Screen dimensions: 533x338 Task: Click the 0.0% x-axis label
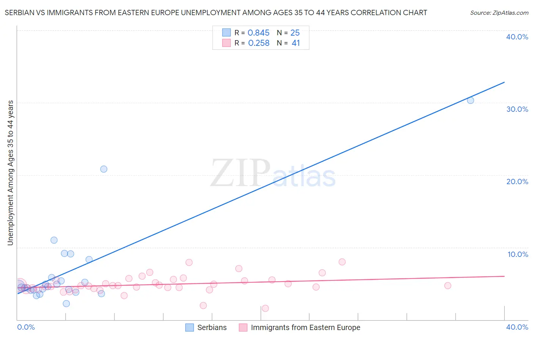[26, 327]
